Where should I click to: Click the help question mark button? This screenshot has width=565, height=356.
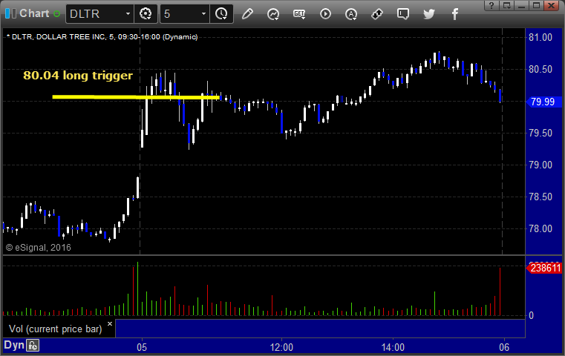[491, 5]
